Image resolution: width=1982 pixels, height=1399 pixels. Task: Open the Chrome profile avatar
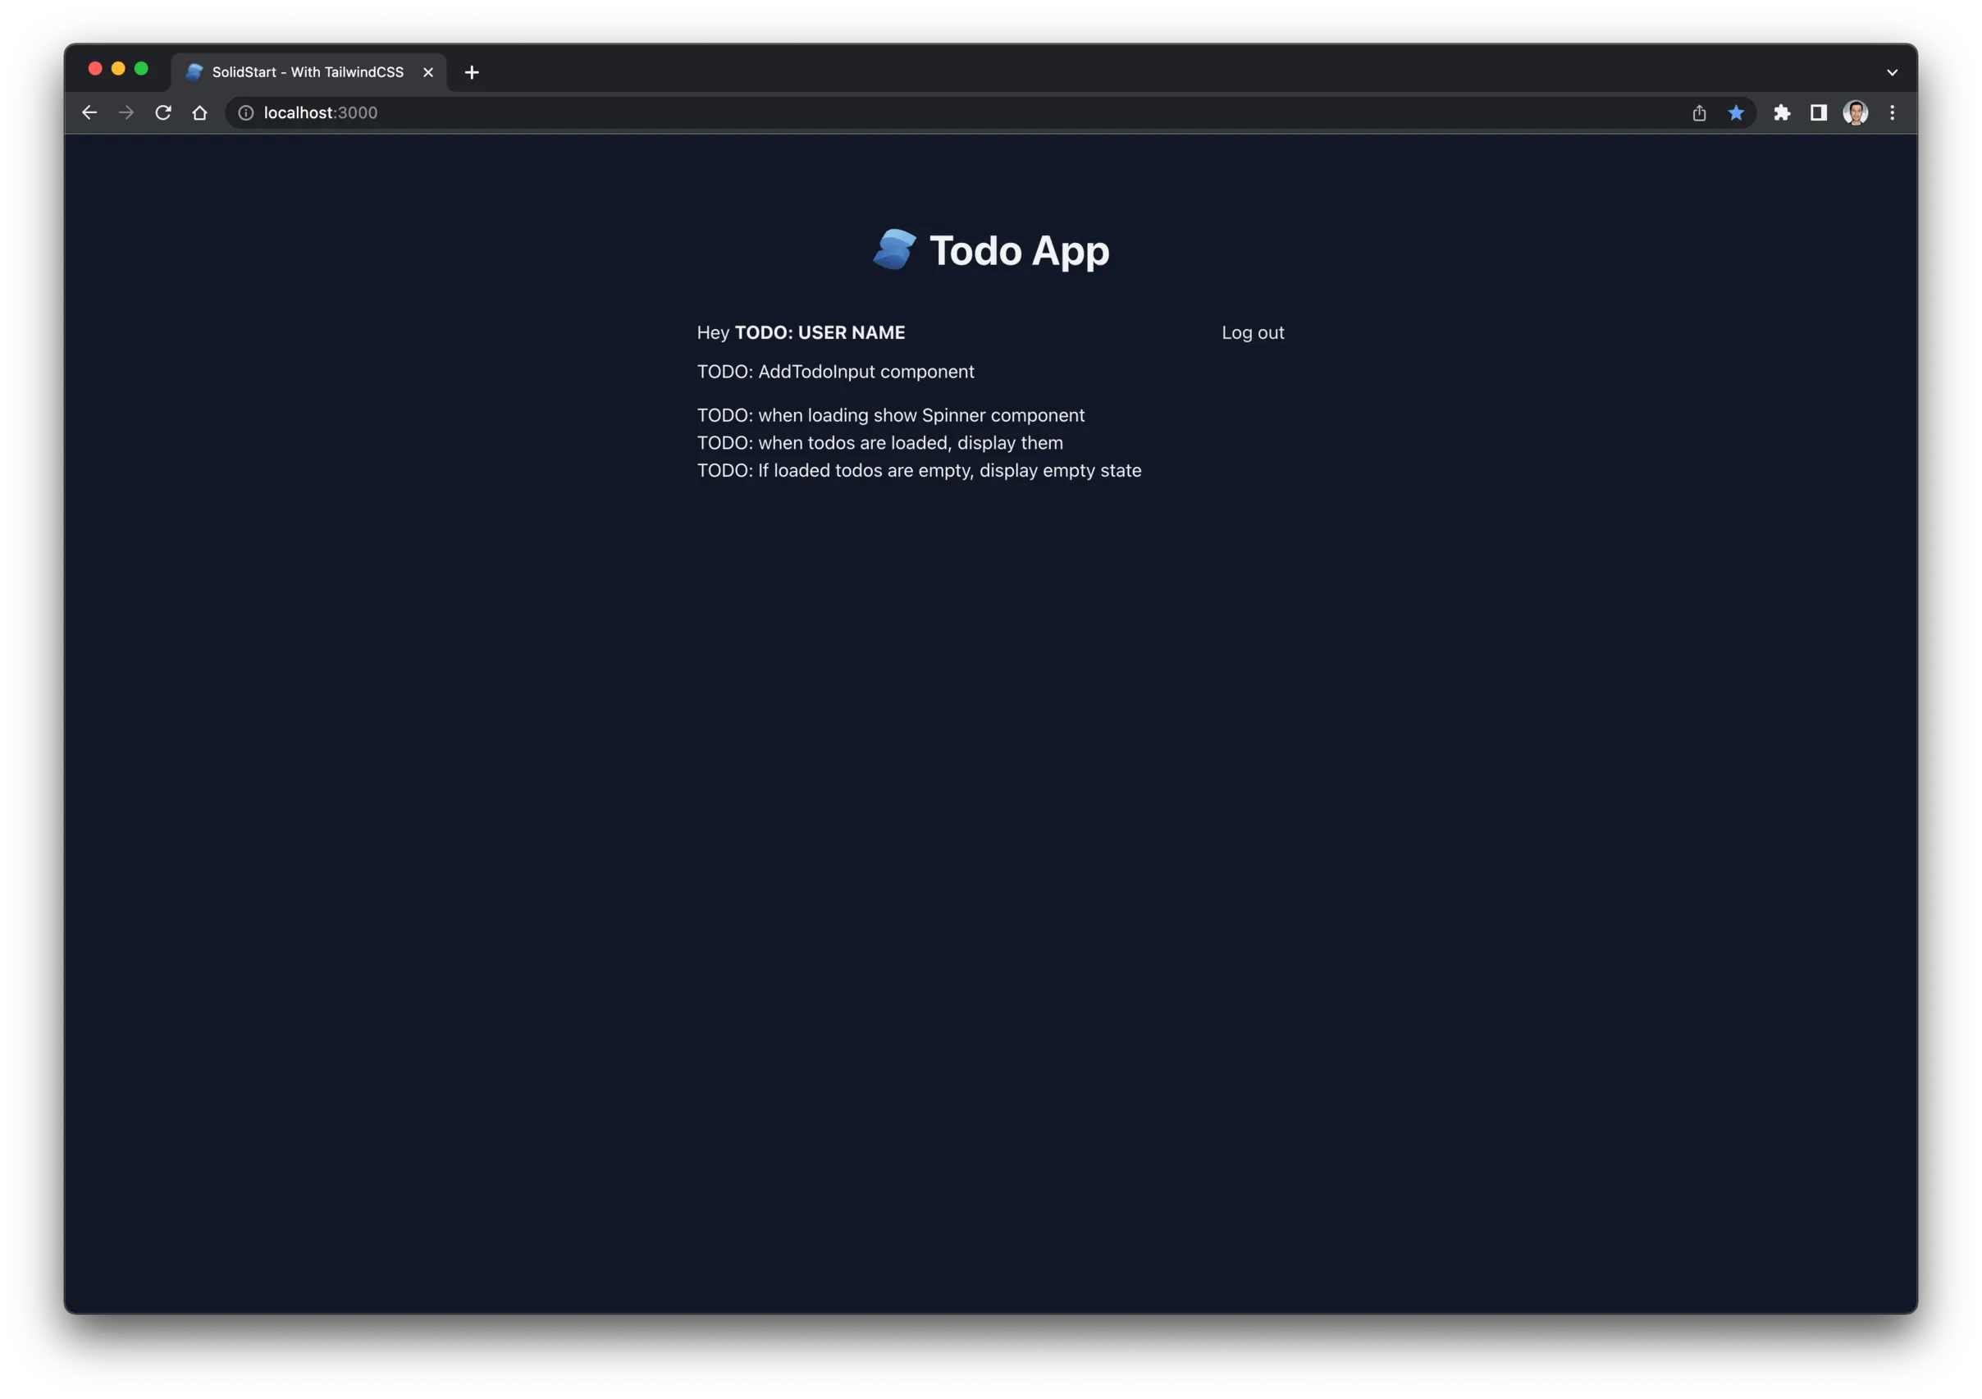(x=1855, y=113)
